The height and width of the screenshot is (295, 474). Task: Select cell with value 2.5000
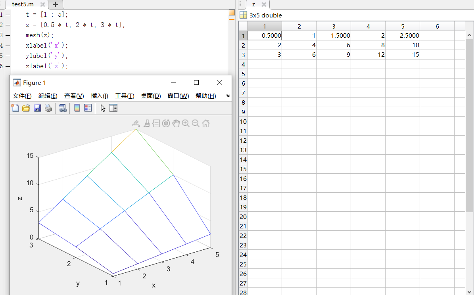coord(402,35)
